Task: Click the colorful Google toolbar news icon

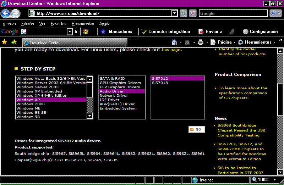Action: [86, 32]
